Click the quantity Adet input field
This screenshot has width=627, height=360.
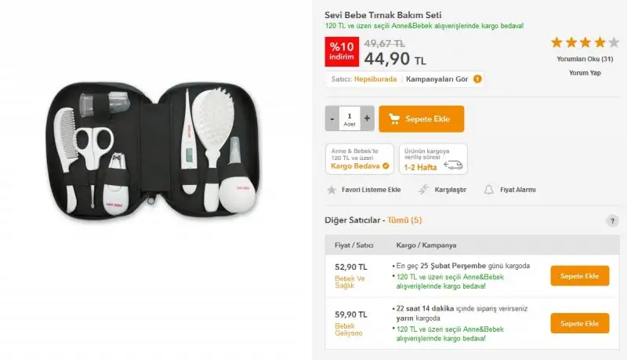[350, 118]
